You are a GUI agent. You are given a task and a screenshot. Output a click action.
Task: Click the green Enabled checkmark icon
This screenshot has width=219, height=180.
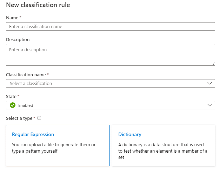pos(13,105)
